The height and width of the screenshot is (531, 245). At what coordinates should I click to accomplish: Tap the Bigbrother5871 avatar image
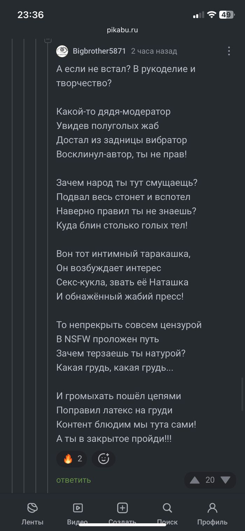(x=62, y=51)
